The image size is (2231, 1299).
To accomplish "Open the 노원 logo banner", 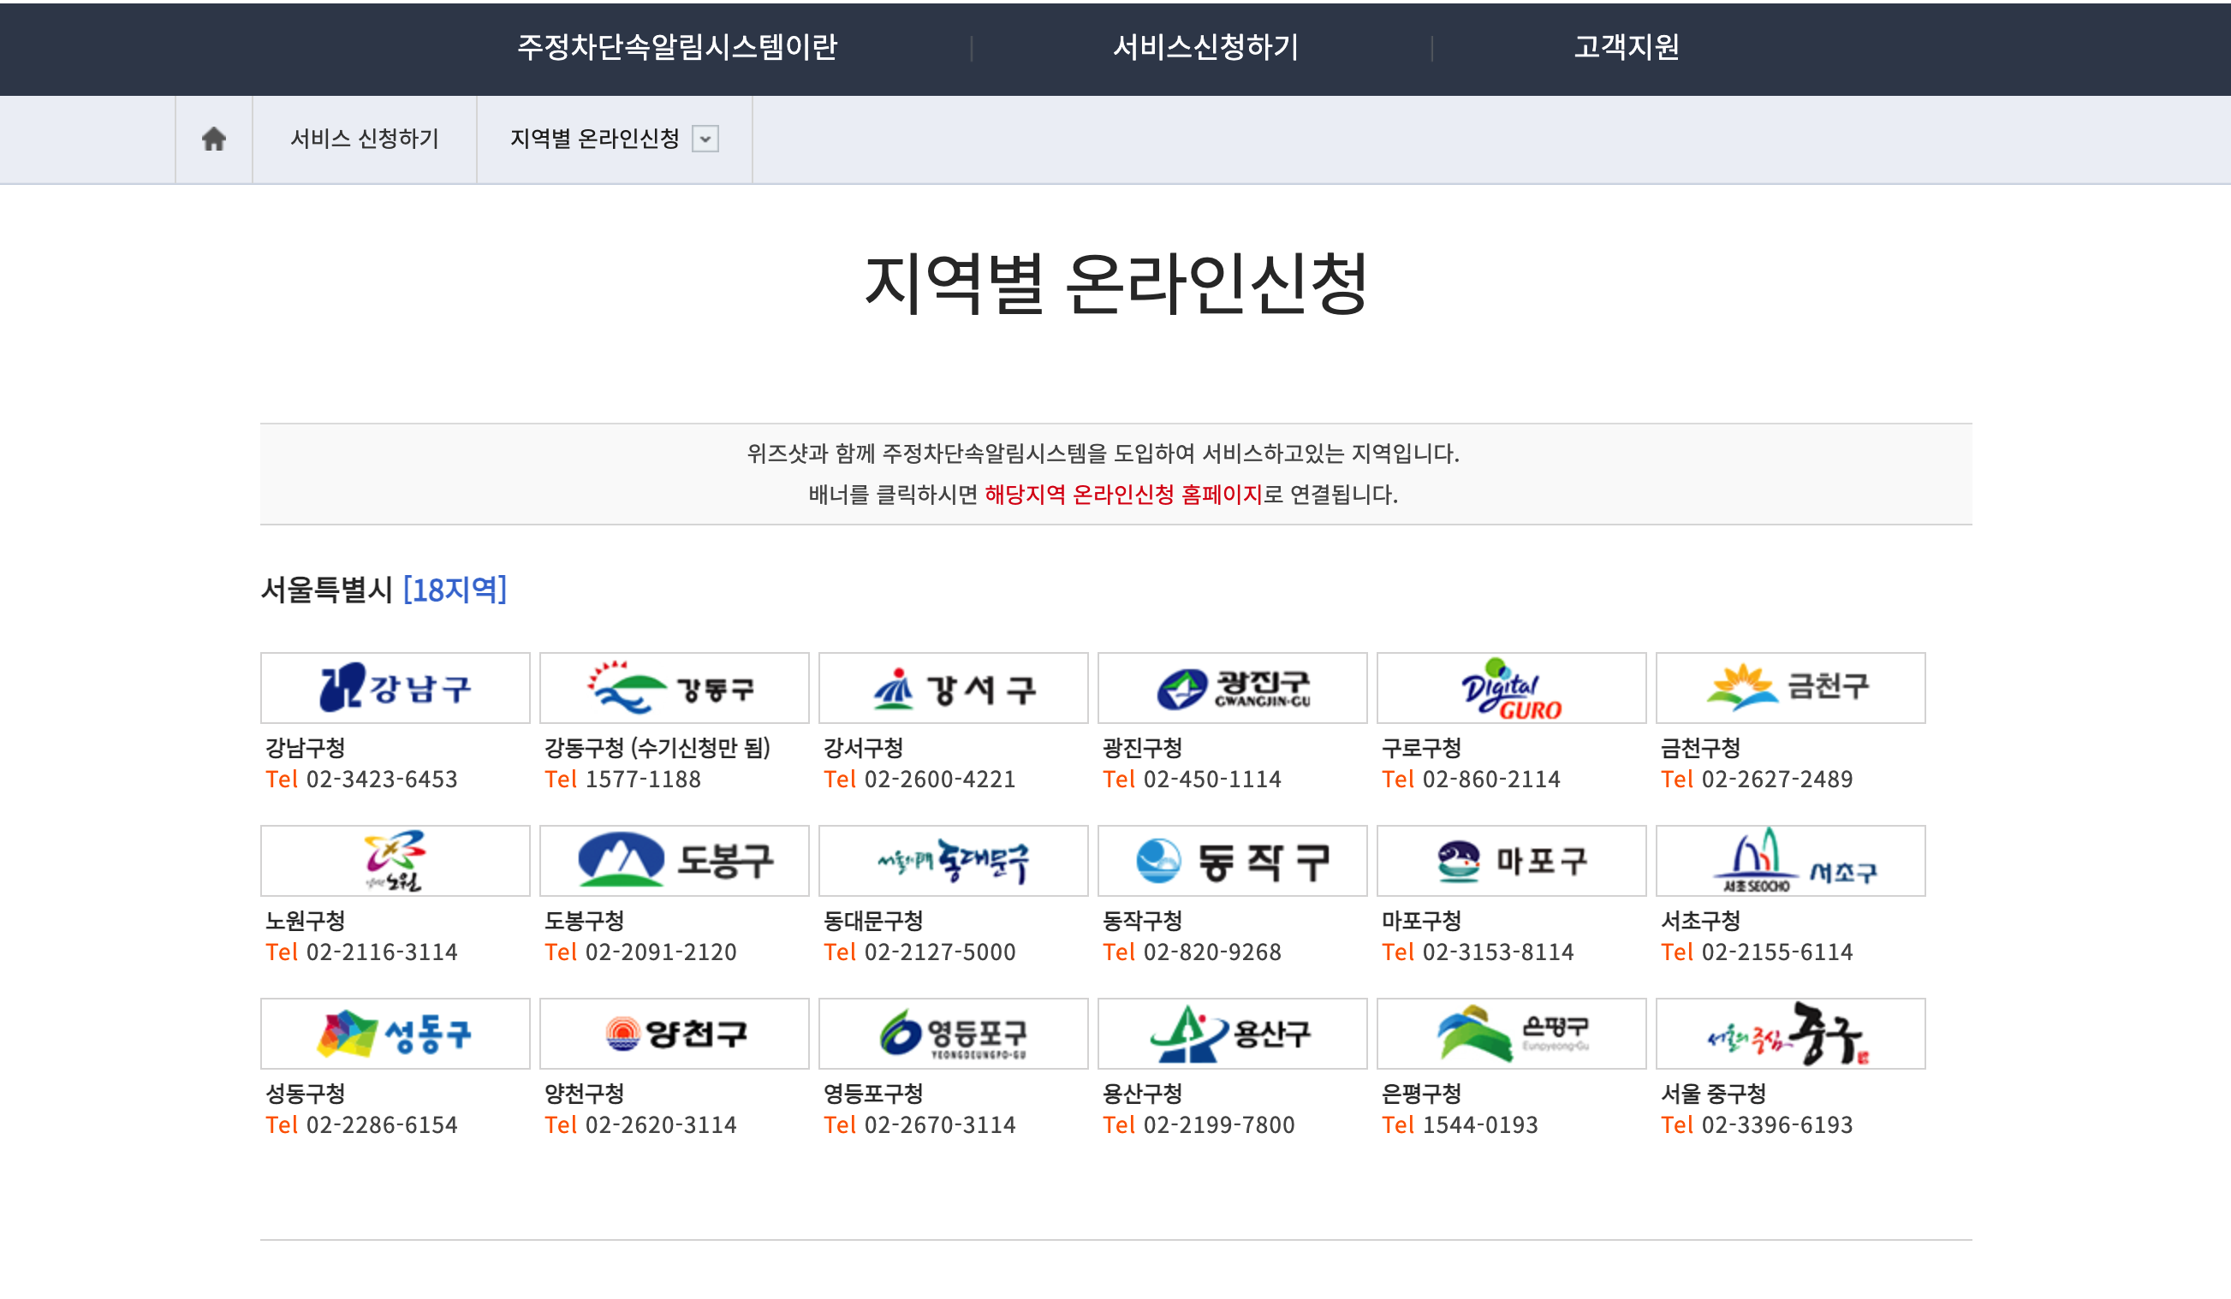I will (x=395, y=860).
